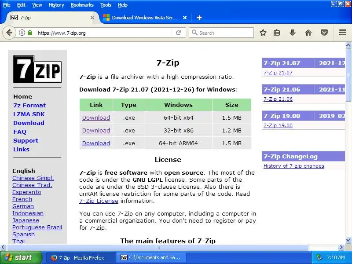Click the horizontal scrollbar thumb
Viewport: 352px width, 264px height.
pos(158,247)
